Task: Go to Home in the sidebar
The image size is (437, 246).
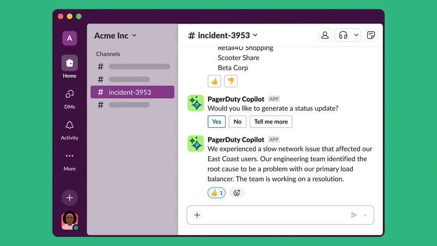Action: [69, 67]
